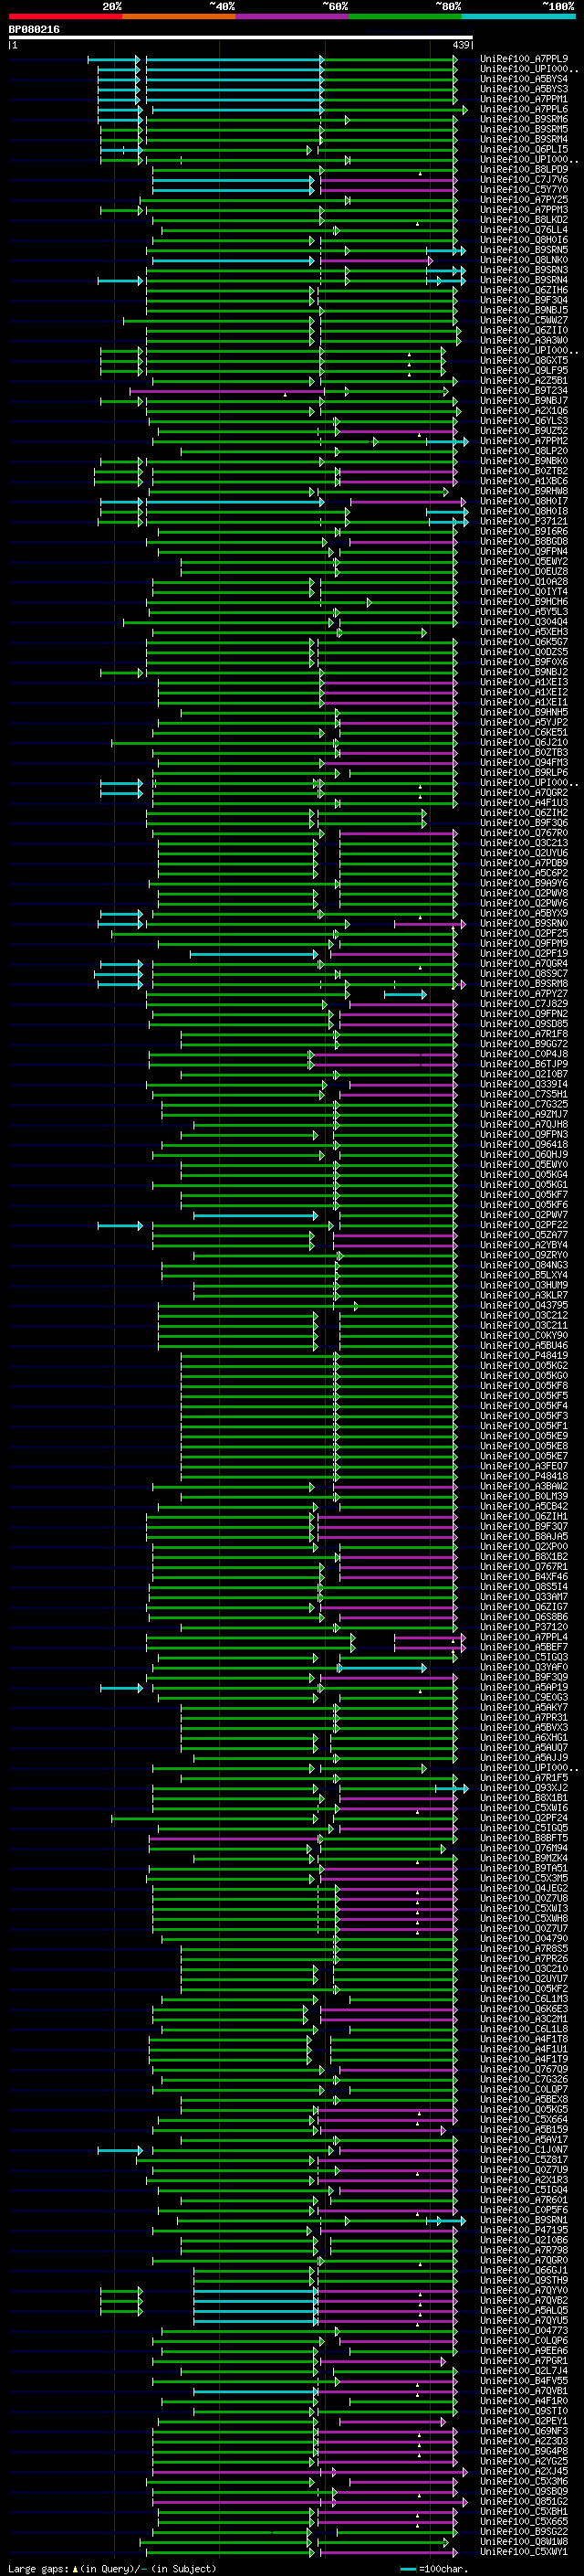
Task: Select the UniRef100_Q76LL4 label
Action: 524,230
